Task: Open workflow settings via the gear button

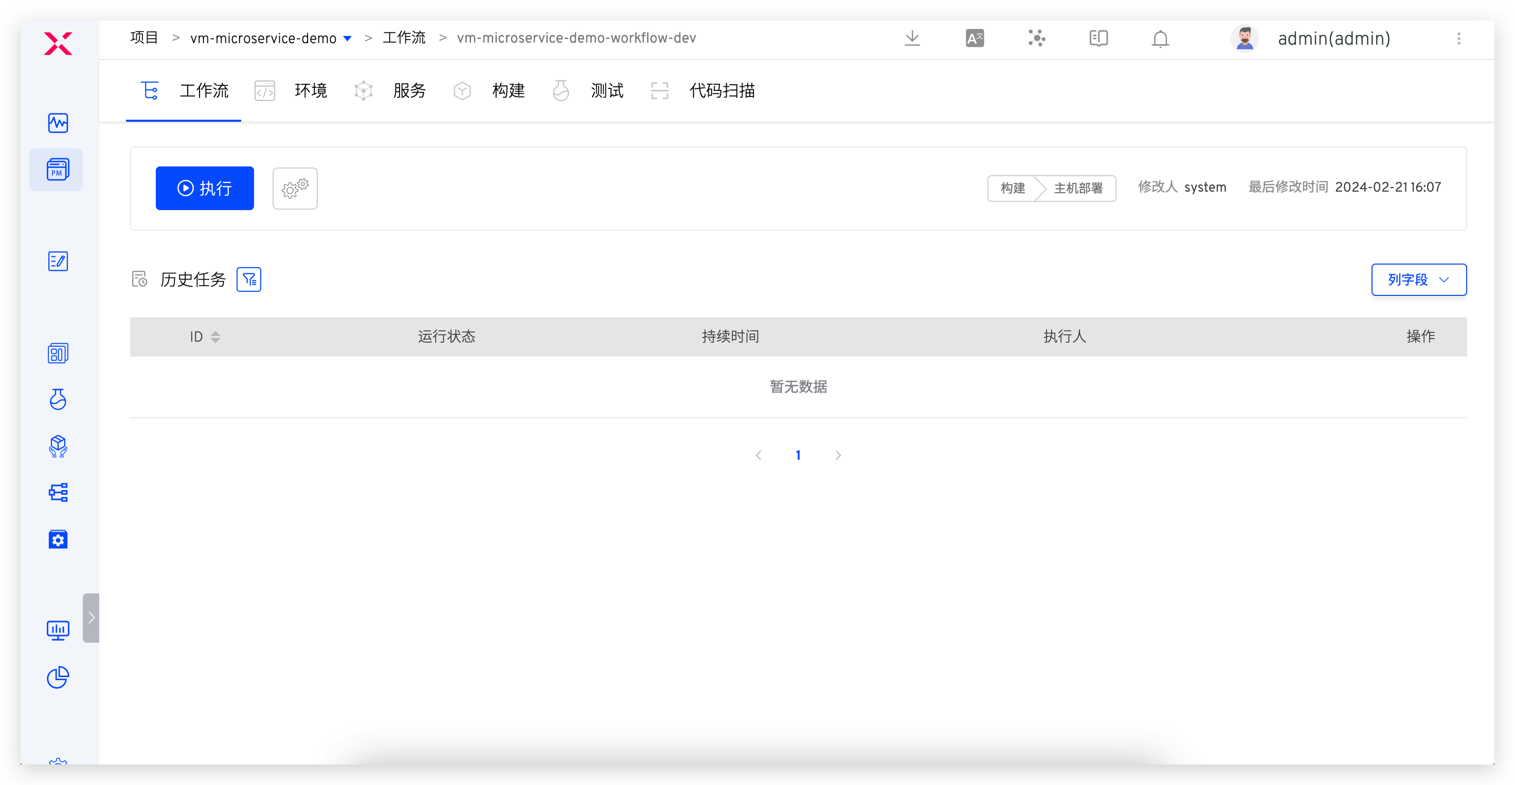Action: (x=295, y=188)
